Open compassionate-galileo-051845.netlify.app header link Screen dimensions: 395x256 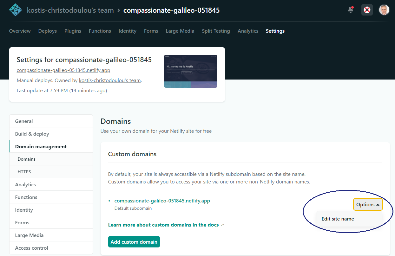(x=63, y=70)
